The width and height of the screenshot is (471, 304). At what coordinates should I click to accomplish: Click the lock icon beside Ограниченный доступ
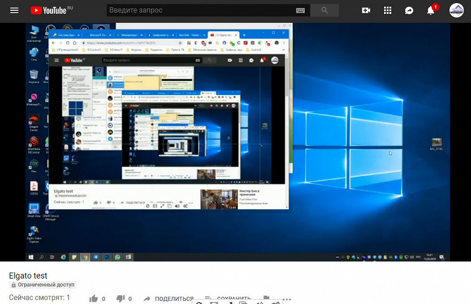tap(13, 285)
